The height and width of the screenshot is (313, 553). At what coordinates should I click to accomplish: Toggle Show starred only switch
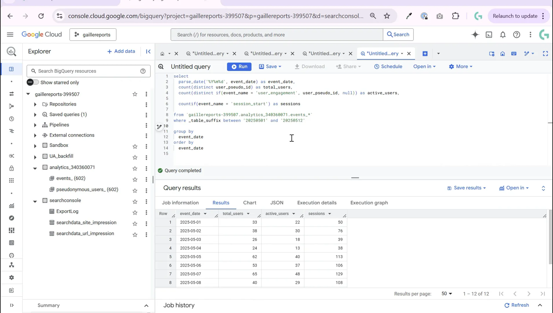[x=32, y=82]
